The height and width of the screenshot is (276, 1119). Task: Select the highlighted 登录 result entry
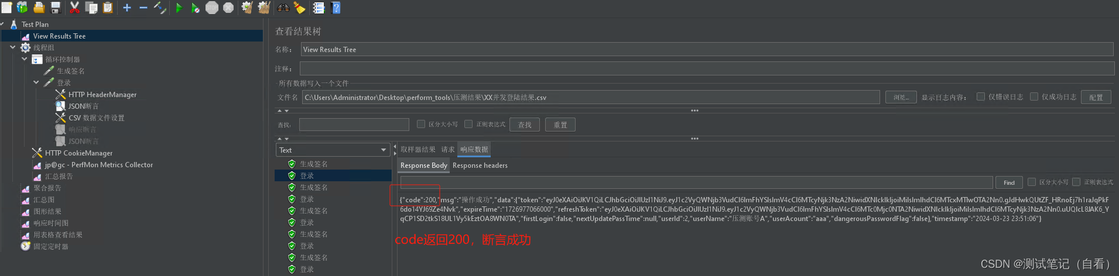click(x=333, y=175)
